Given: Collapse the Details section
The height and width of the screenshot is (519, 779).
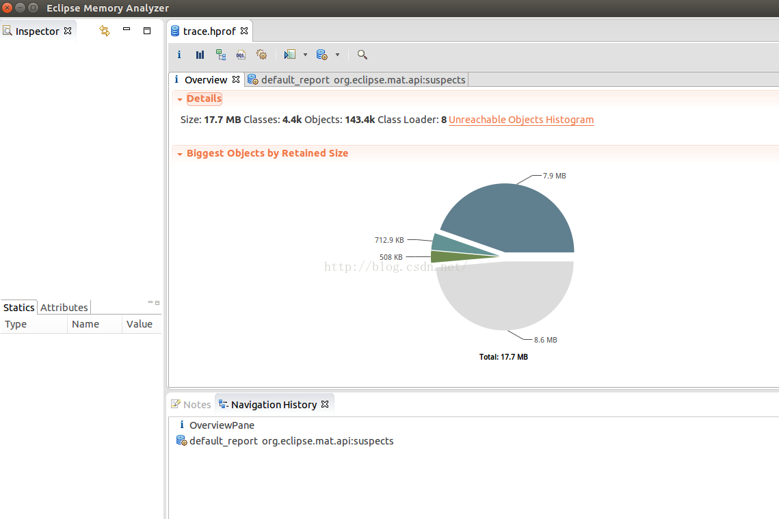Looking at the screenshot, I should coord(180,99).
